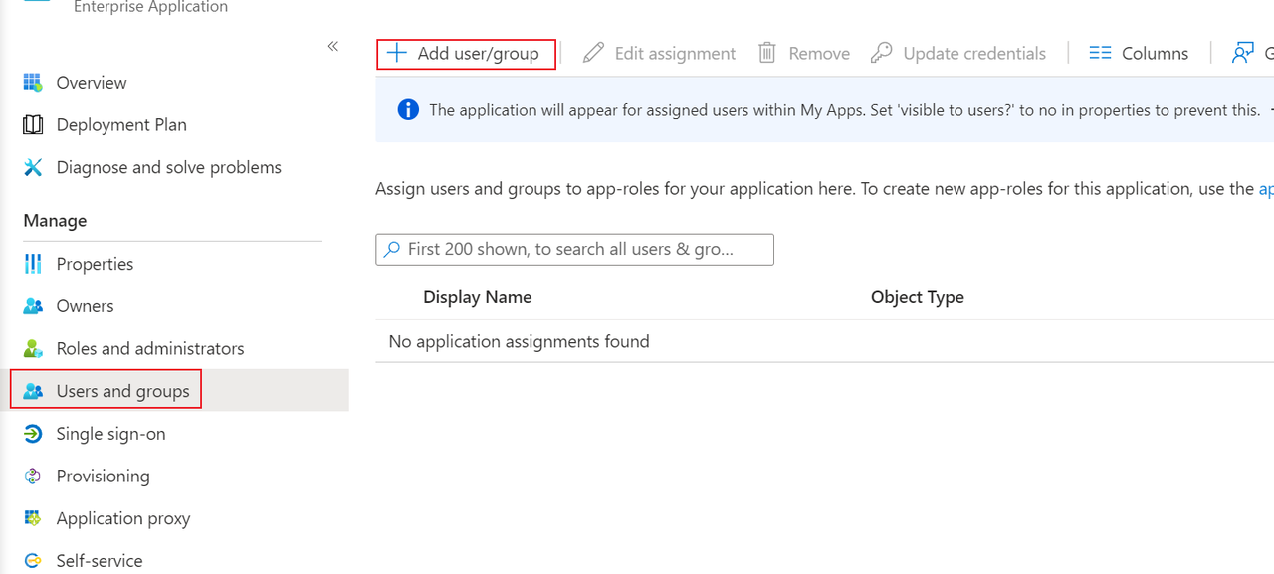Image resolution: width=1274 pixels, height=574 pixels.
Task: Click the Remove trash button
Action: click(804, 54)
